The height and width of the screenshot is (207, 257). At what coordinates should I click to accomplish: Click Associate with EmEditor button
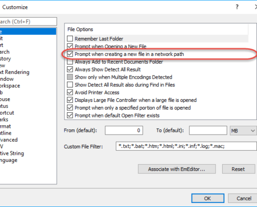177,169
